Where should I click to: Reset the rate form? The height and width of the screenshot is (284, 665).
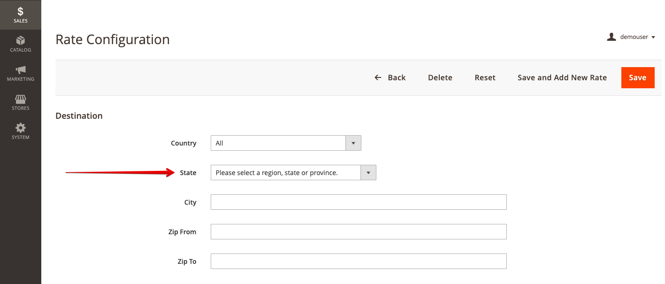coord(485,77)
